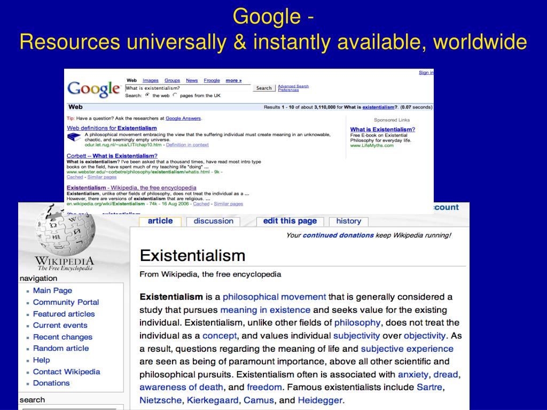Click the Google search query field
The width and height of the screenshot is (547, 410).
187,88
